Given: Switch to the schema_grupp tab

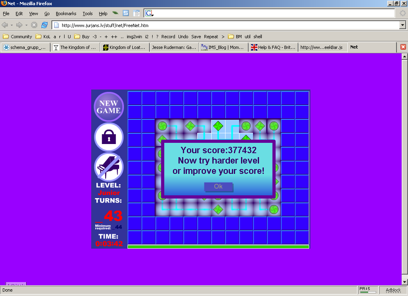Looking at the screenshot, I should pyautogui.click(x=25, y=47).
